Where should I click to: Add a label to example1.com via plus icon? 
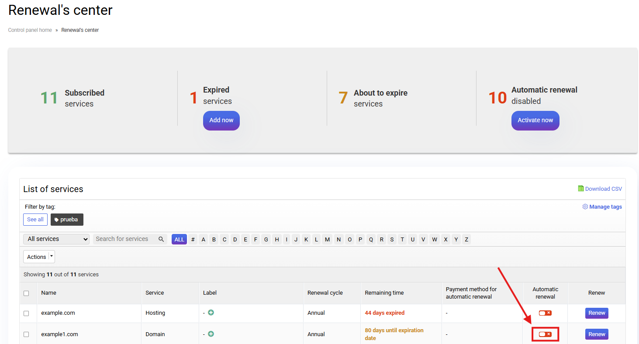point(211,334)
